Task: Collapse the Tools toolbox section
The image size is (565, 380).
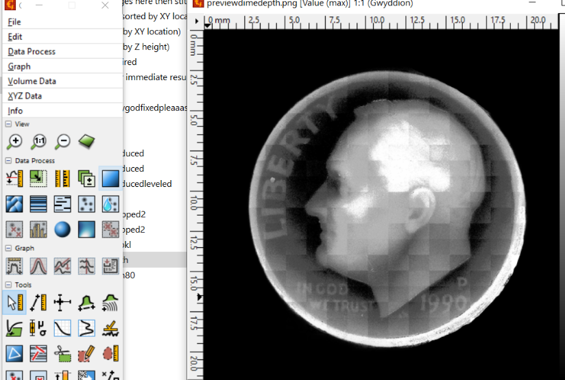Action: pos(8,285)
